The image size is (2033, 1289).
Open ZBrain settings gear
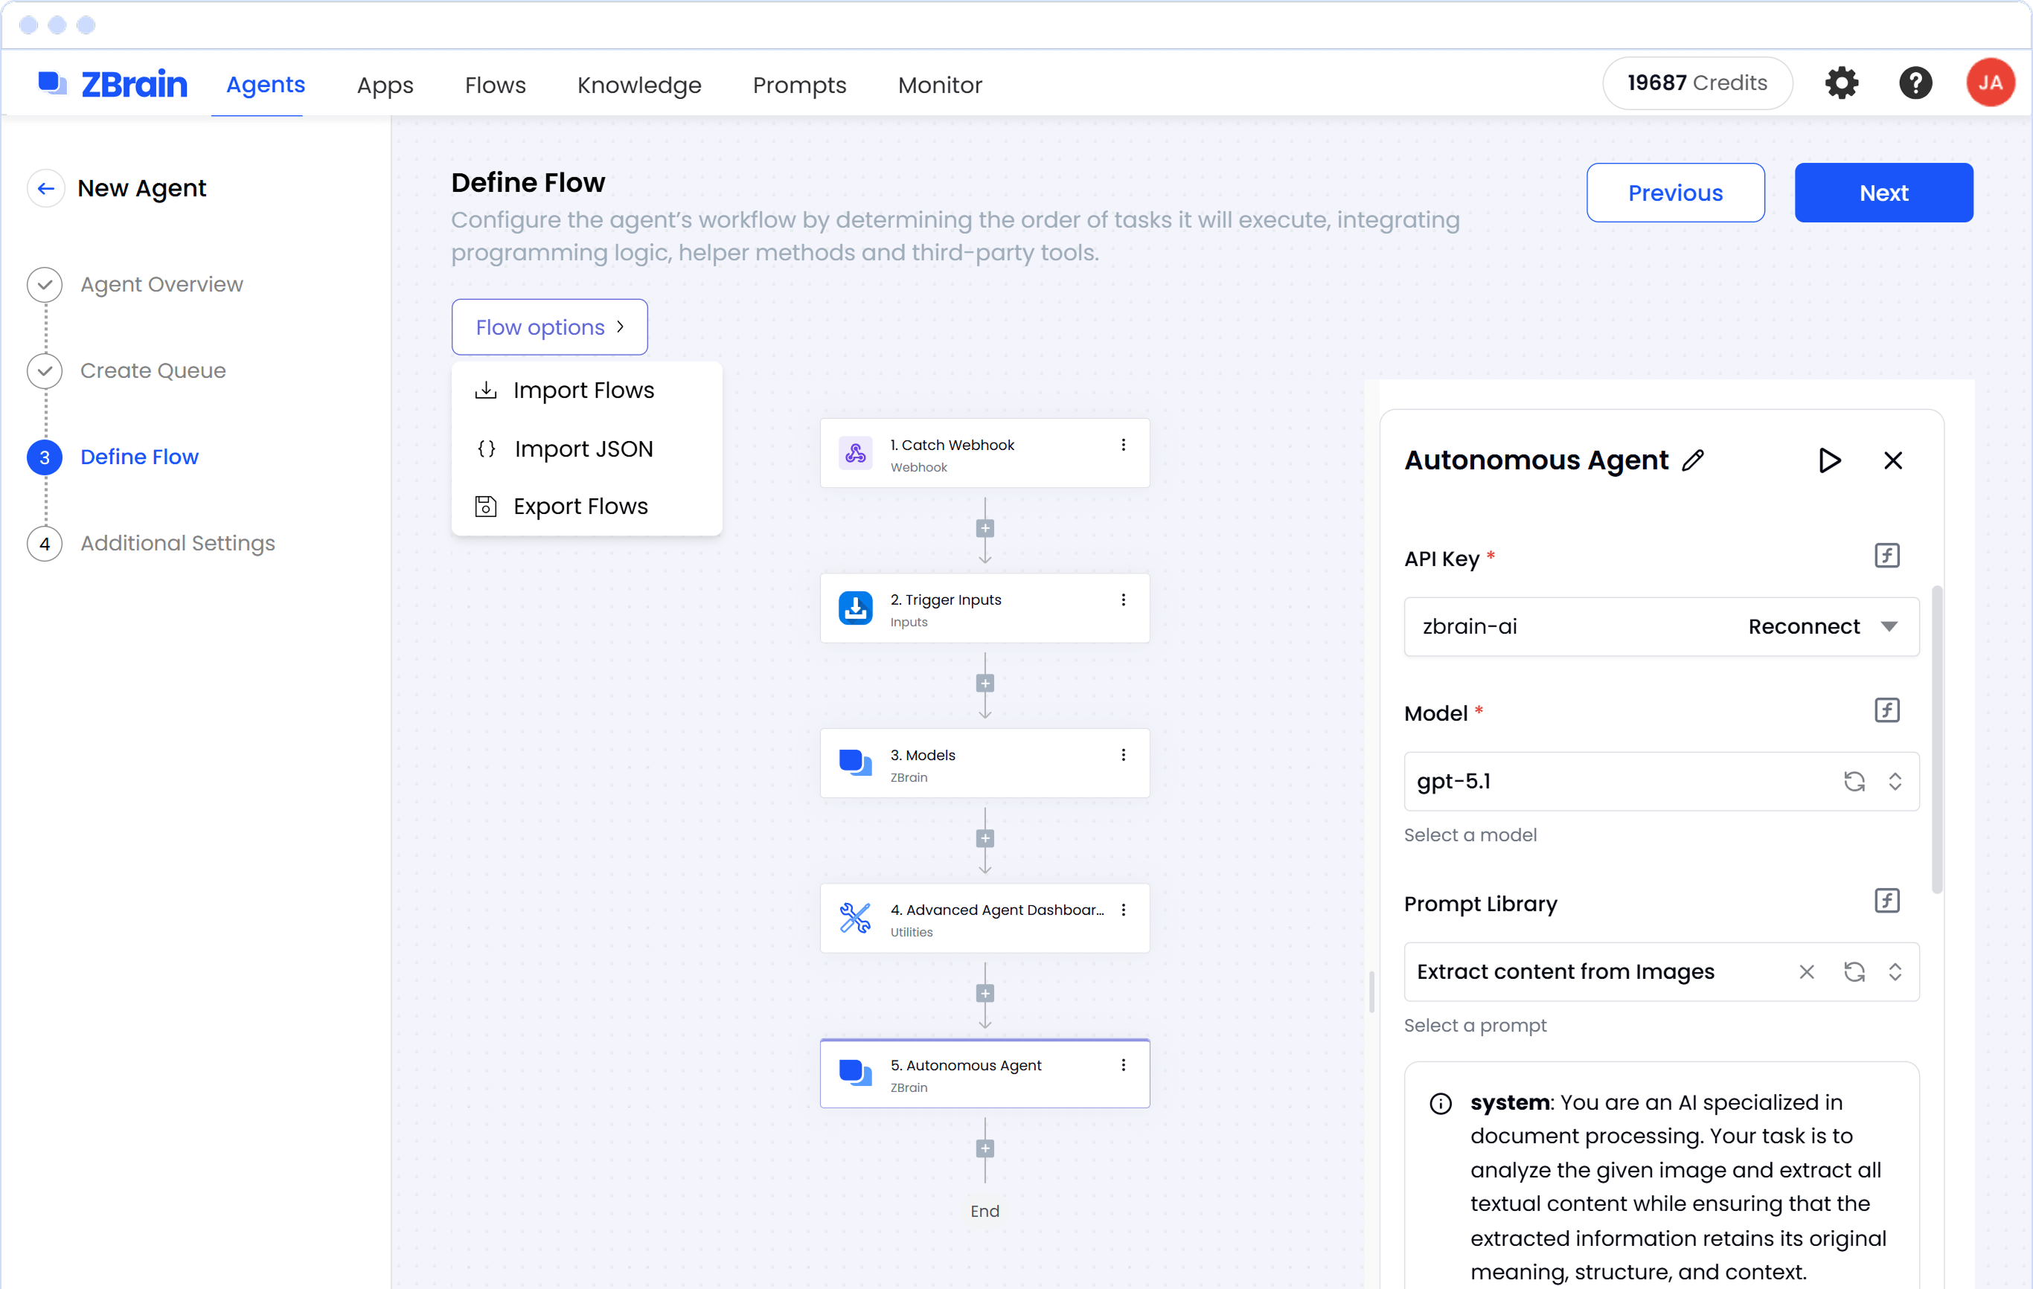coord(1842,83)
